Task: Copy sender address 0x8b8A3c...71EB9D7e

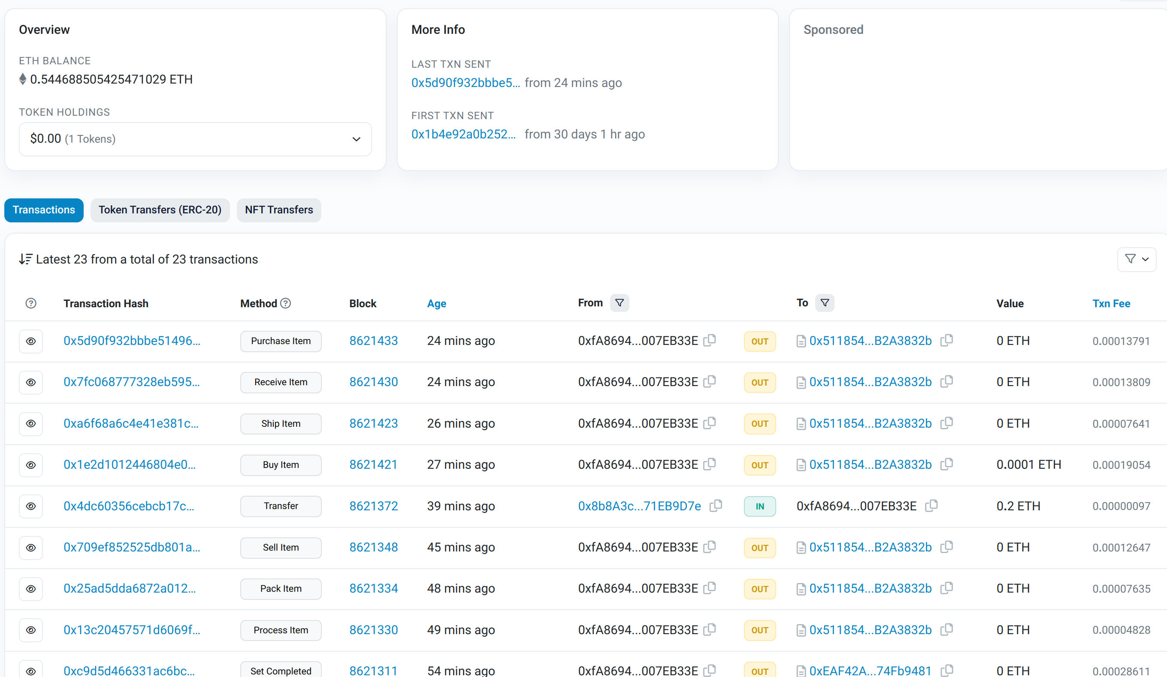Action: pyautogui.click(x=716, y=506)
